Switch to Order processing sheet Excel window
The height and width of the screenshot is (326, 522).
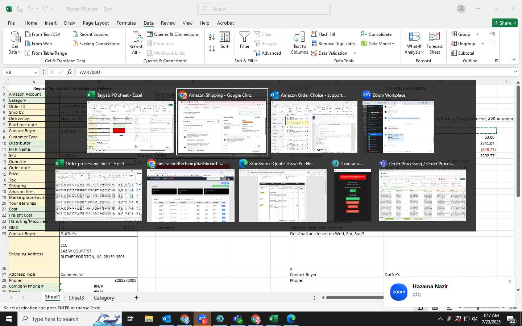click(x=99, y=191)
